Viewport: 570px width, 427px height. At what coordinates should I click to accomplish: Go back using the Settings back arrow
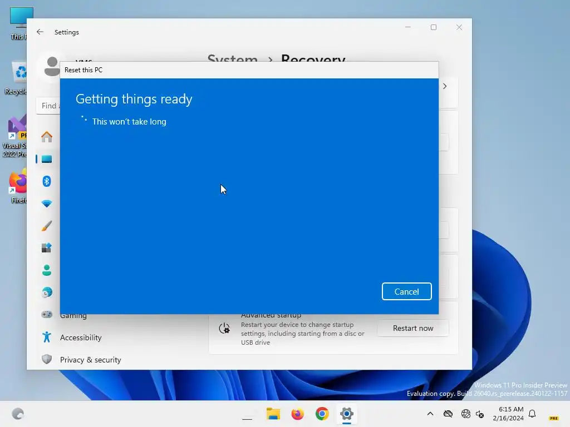[40, 32]
